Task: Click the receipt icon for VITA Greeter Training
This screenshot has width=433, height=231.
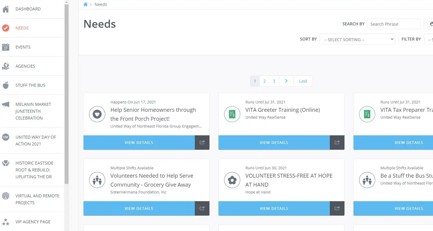Action: pos(232,114)
